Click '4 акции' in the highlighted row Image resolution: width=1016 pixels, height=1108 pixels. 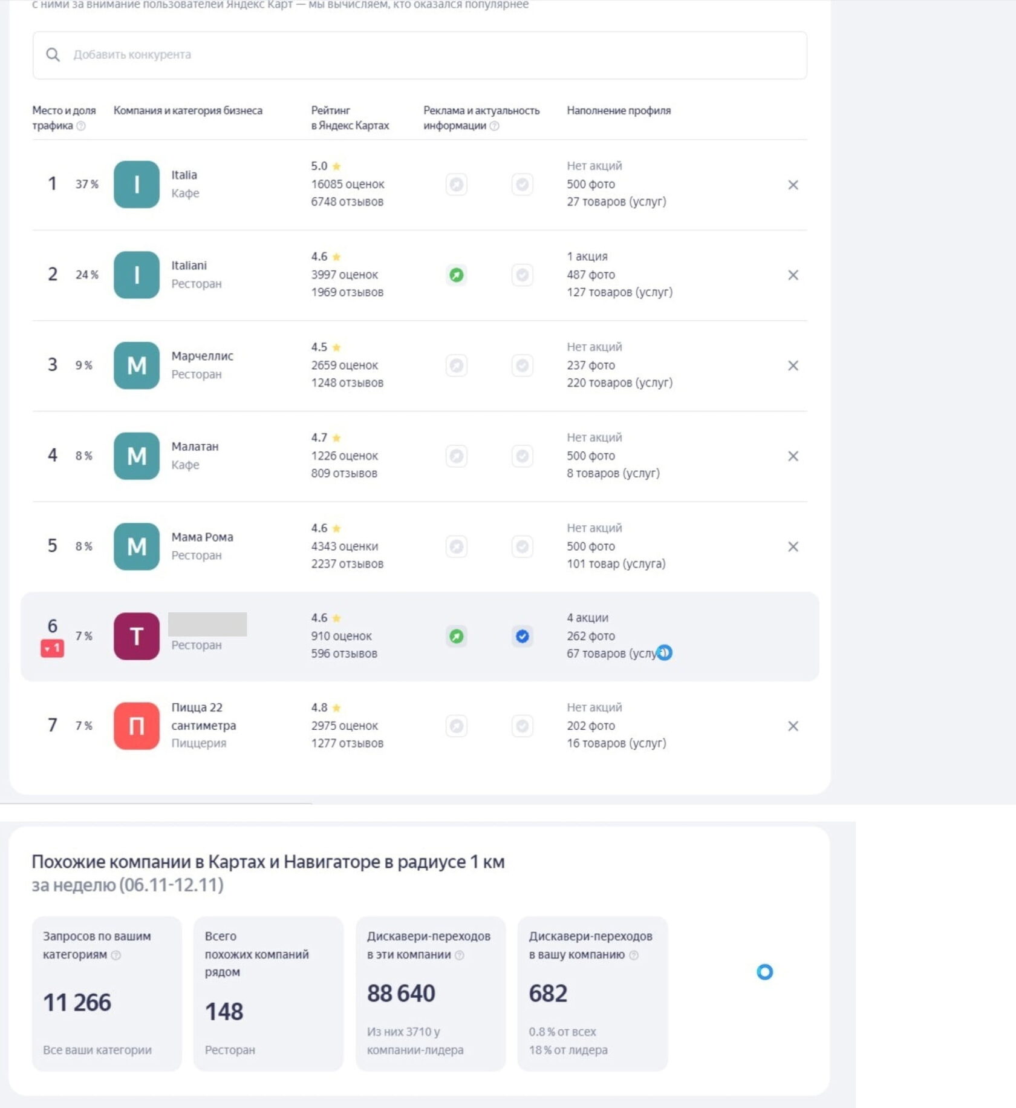tap(588, 618)
